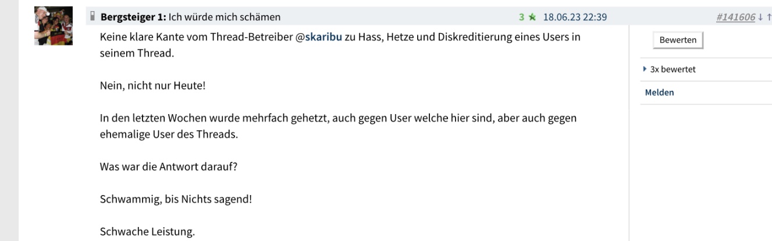
Task: Open the @skaribu user mention
Action: tap(319, 37)
